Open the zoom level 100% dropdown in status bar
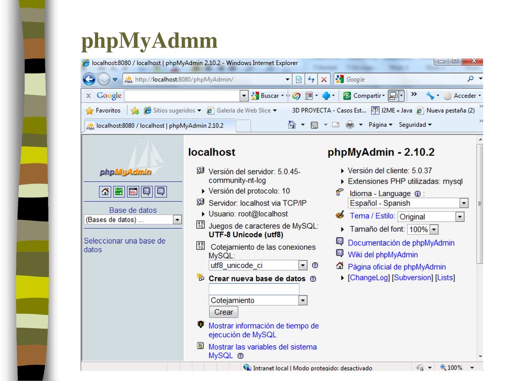The image size is (509, 381). coord(472,368)
